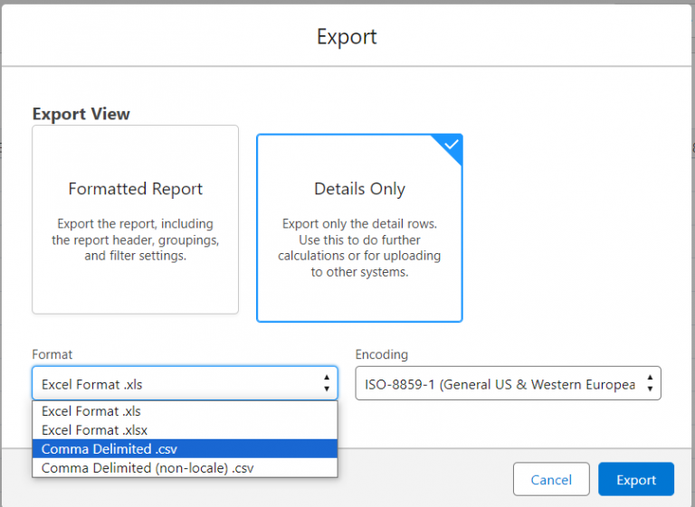The width and height of the screenshot is (695, 507).
Task: Select the Formatted Report export view card
Action: (135, 220)
